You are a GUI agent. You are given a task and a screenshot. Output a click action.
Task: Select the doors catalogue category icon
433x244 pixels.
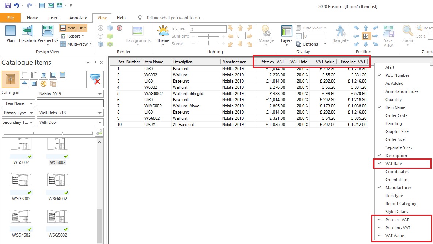[43, 75]
